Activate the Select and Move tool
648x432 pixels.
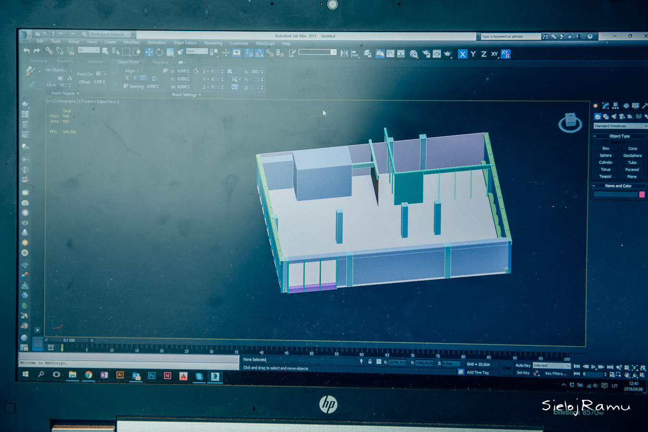coord(149,52)
